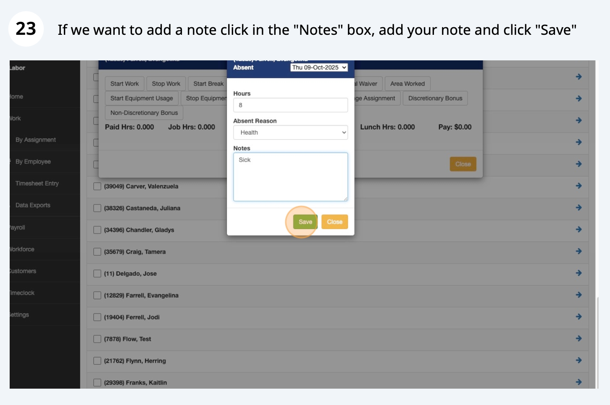Click the green Save button
The width and height of the screenshot is (610, 405).
pyautogui.click(x=305, y=222)
